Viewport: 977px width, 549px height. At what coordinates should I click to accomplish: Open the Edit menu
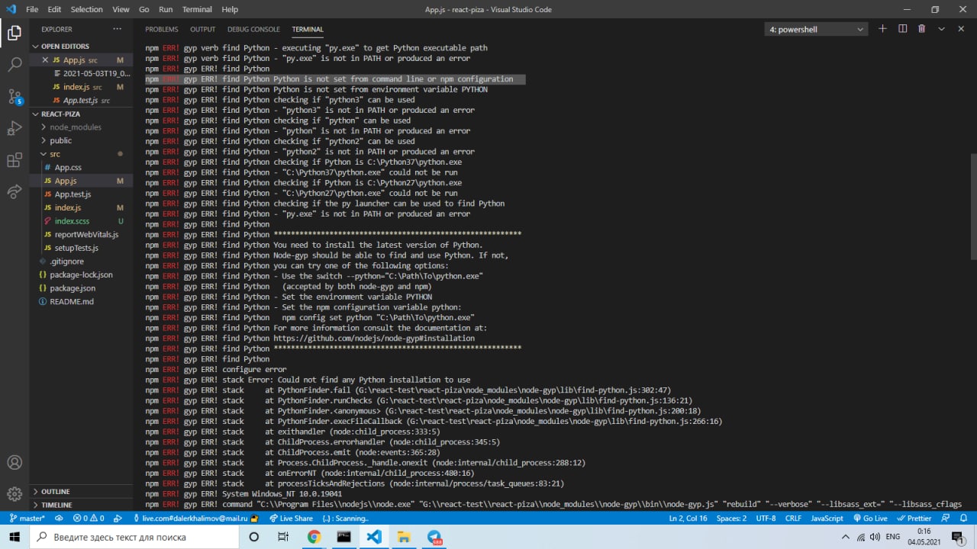tap(54, 9)
